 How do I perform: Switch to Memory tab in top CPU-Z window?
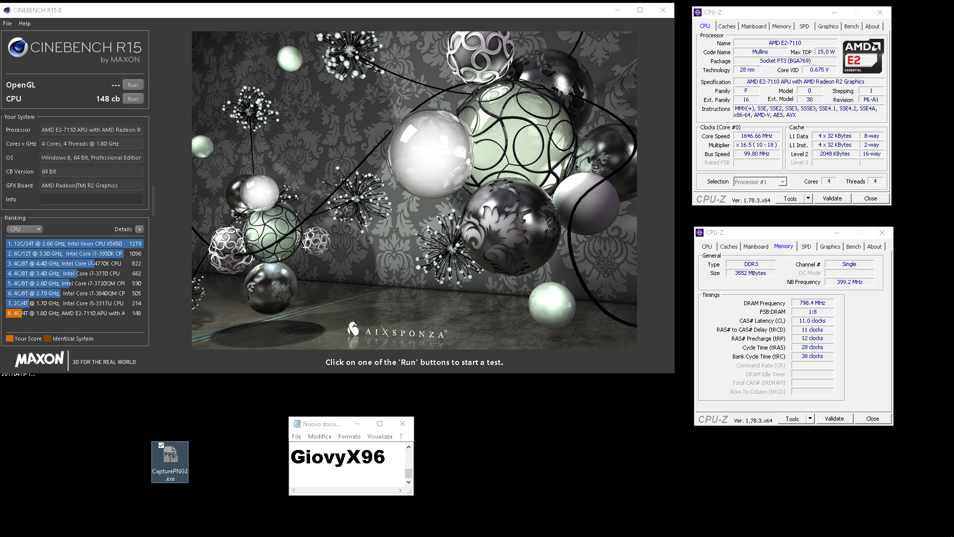(782, 26)
